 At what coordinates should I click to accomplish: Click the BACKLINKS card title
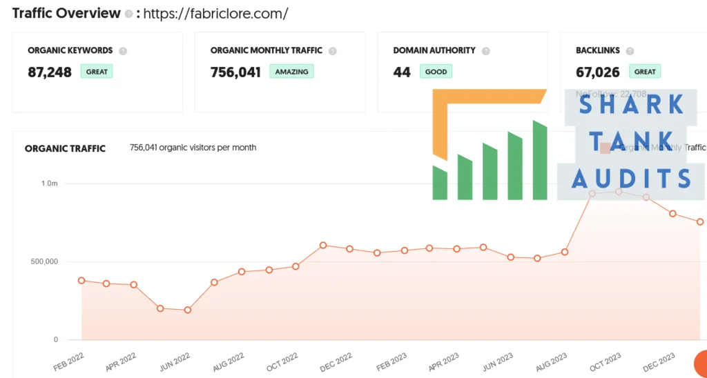click(x=598, y=50)
